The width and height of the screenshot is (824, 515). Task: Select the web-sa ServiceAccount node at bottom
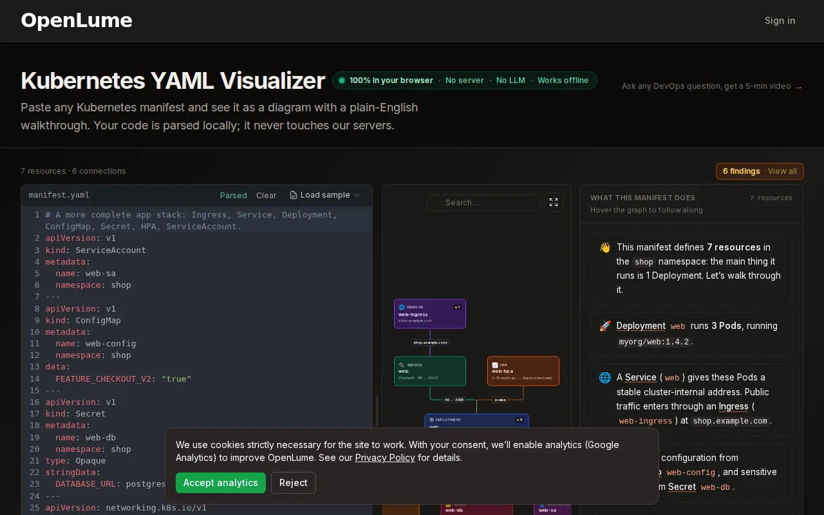pyautogui.click(x=553, y=509)
